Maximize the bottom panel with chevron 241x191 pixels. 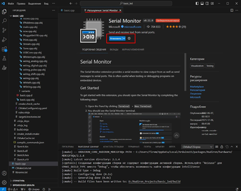point(232,147)
